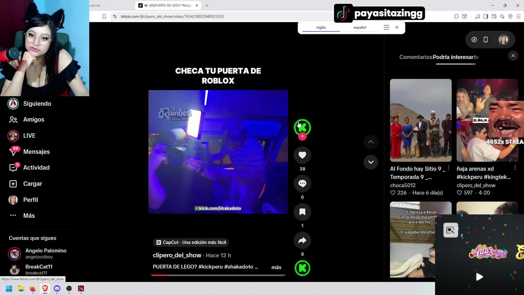
Task: Open creator avatar above the like button
Action: pyautogui.click(x=302, y=127)
